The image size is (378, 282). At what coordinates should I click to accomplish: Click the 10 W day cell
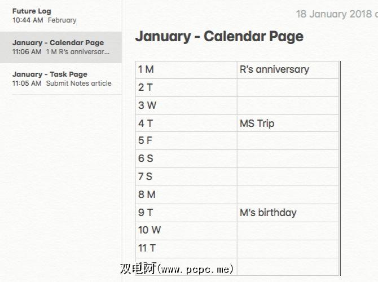[x=186, y=230]
